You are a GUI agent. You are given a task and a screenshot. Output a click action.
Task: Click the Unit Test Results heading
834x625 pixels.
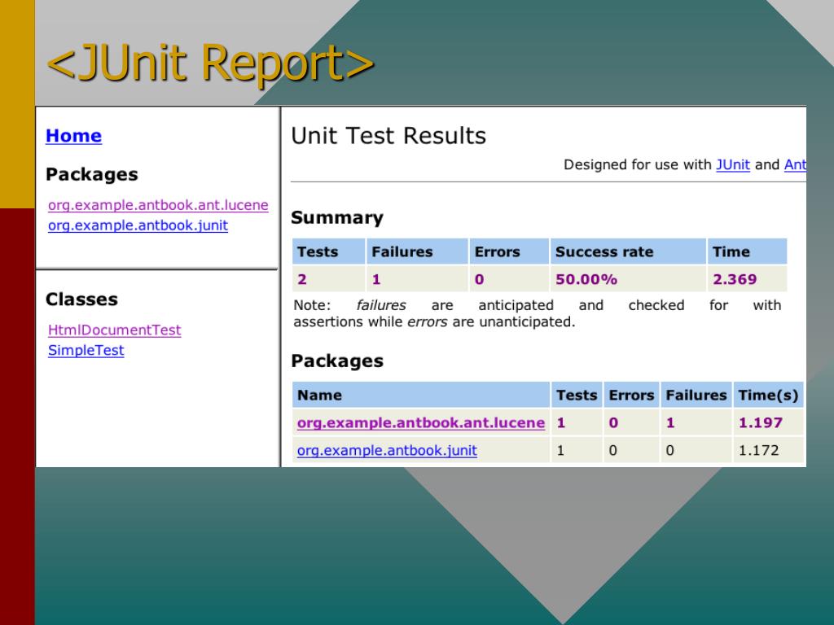point(388,136)
